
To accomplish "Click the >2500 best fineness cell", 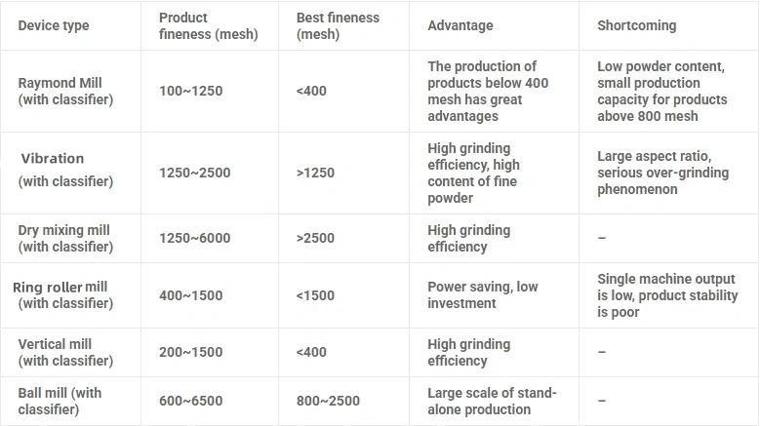I will pos(315,238).
